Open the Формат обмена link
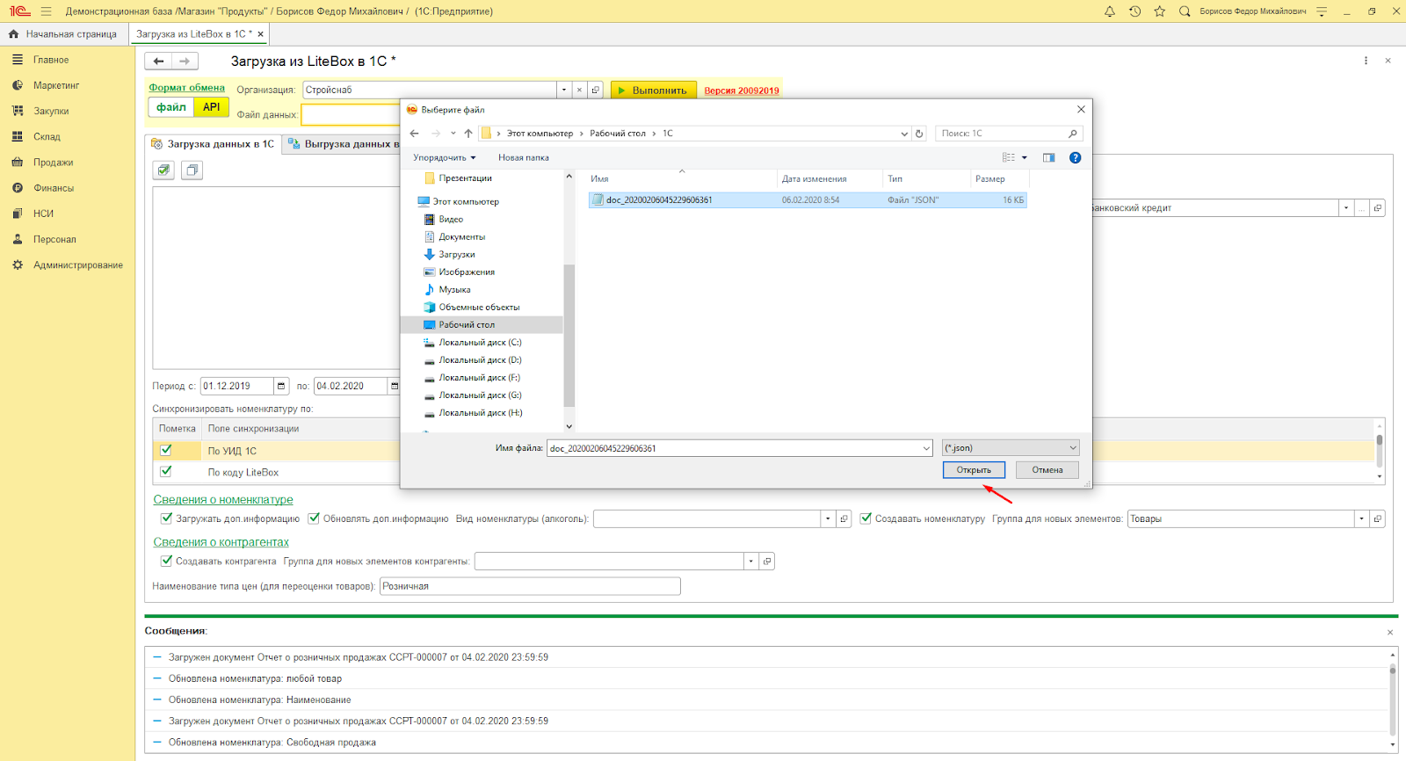The width and height of the screenshot is (1406, 761). pos(186,88)
